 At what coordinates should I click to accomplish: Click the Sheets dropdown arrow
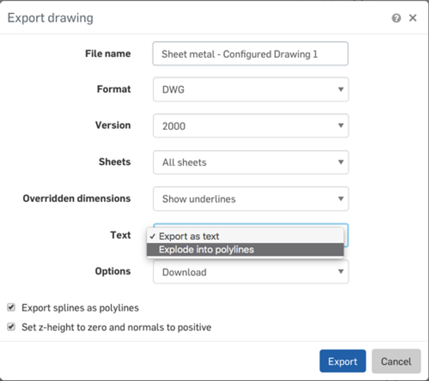click(x=341, y=162)
